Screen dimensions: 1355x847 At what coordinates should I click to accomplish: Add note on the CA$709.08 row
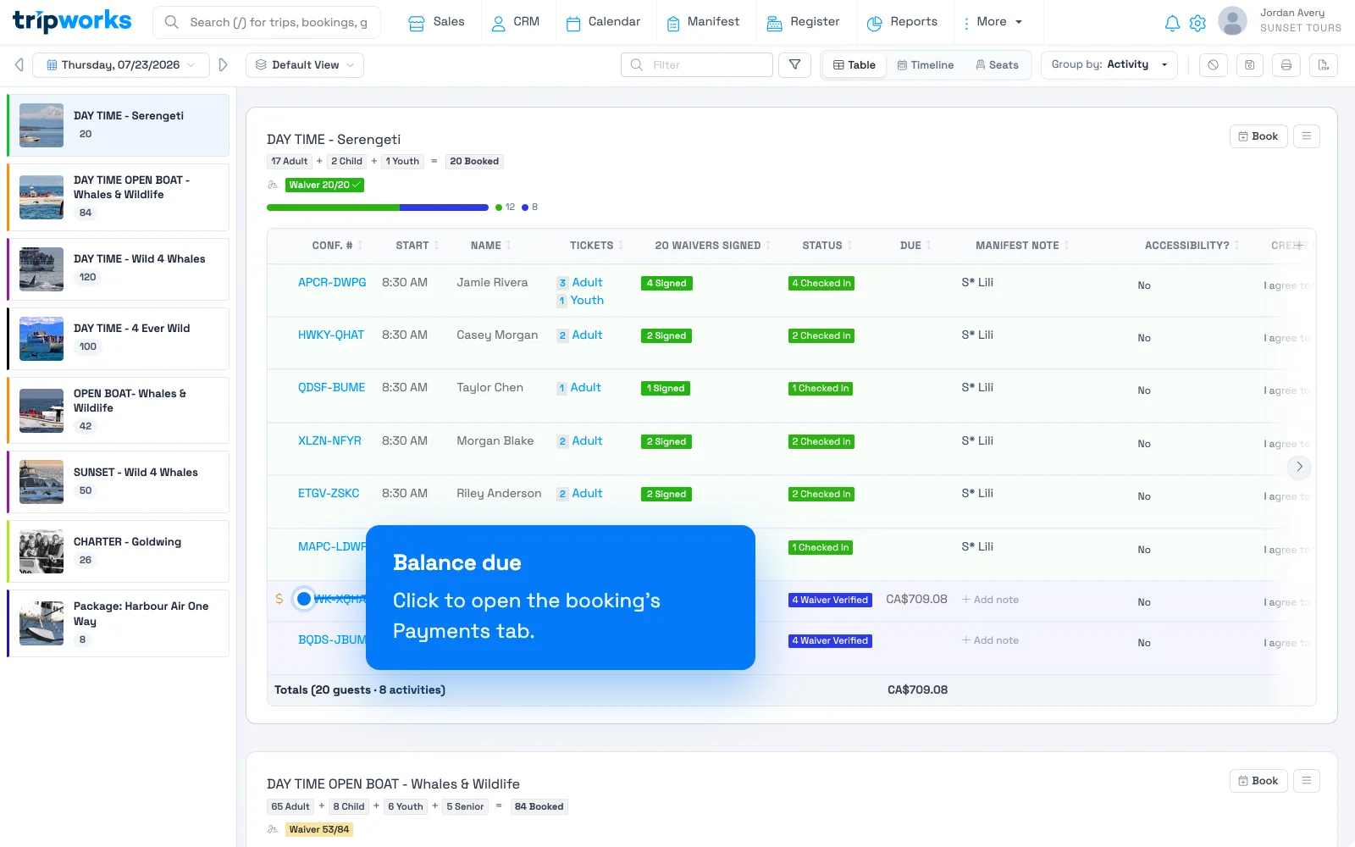990,600
